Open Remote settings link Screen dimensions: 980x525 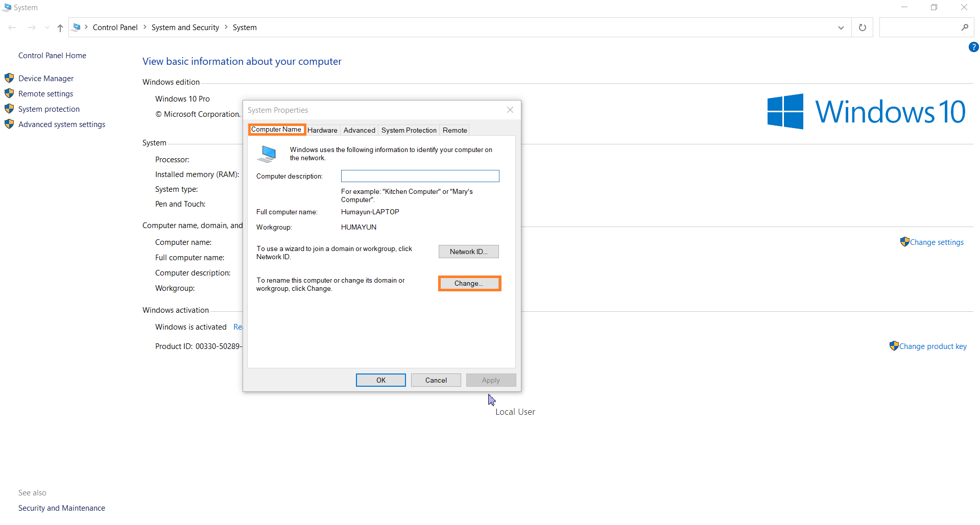(45, 94)
